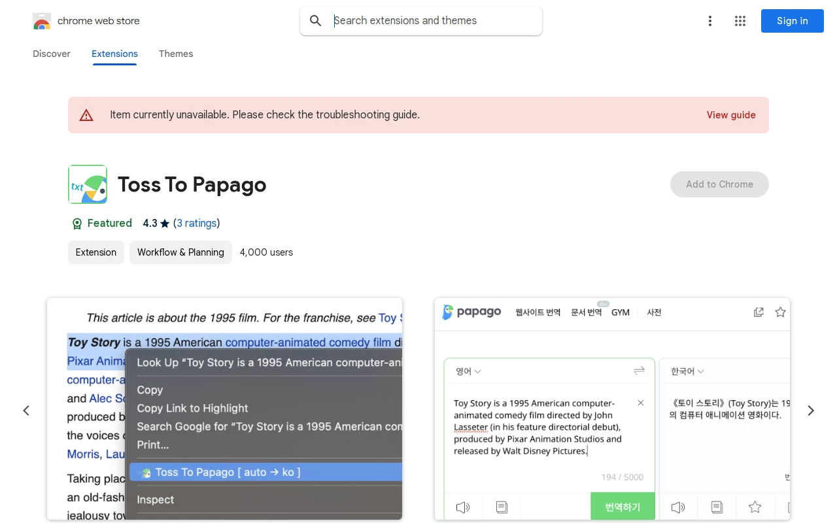Click the Sign in button
Viewport: 837px width, 523px height.
792,21
